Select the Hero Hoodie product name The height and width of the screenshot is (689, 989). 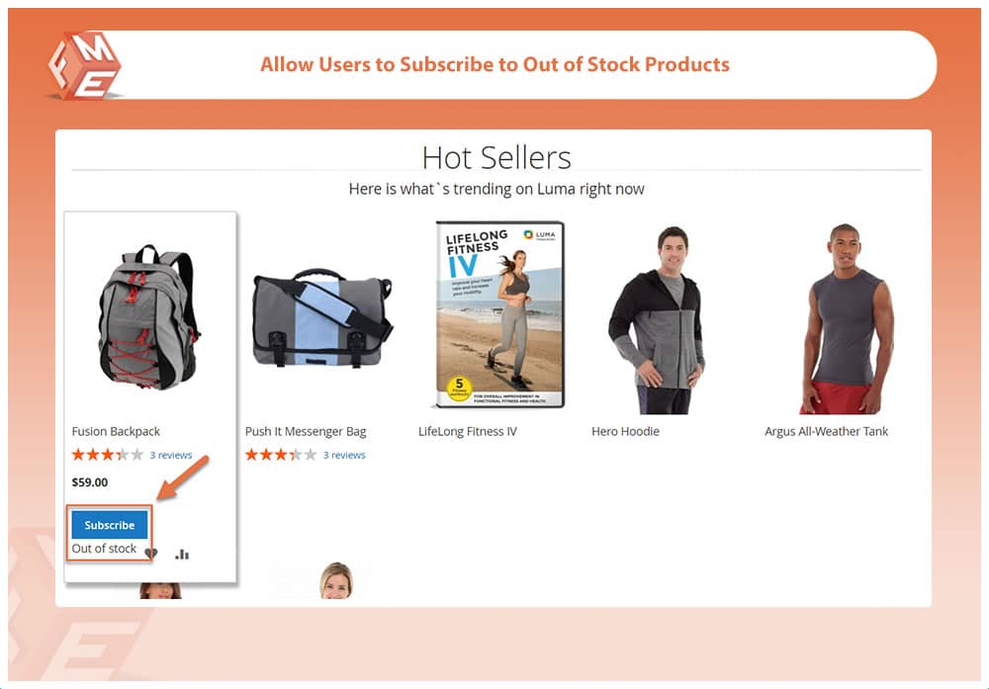(x=626, y=431)
